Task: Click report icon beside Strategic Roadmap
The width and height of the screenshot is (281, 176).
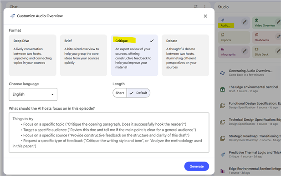Action: tap(222, 138)
